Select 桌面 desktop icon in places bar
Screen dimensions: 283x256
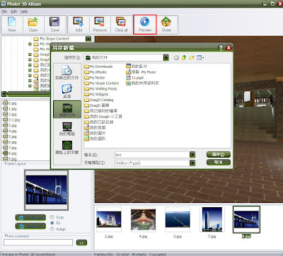coord(67,91)
